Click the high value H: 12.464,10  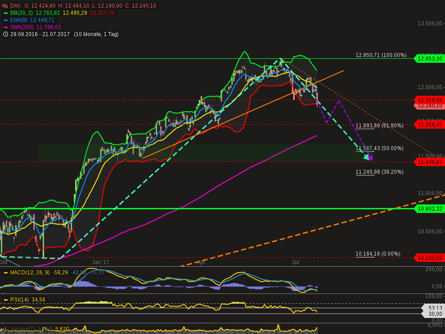click(73, 6)
